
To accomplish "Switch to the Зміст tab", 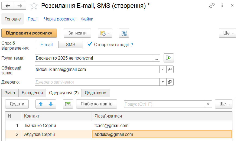I will pos(10,93).
